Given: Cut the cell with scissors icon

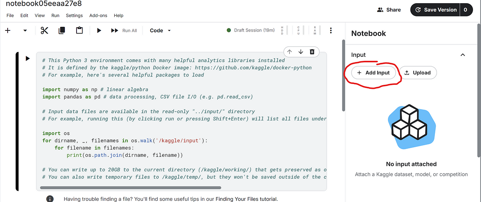Looking at the screenshot, I should coord(44,30).
